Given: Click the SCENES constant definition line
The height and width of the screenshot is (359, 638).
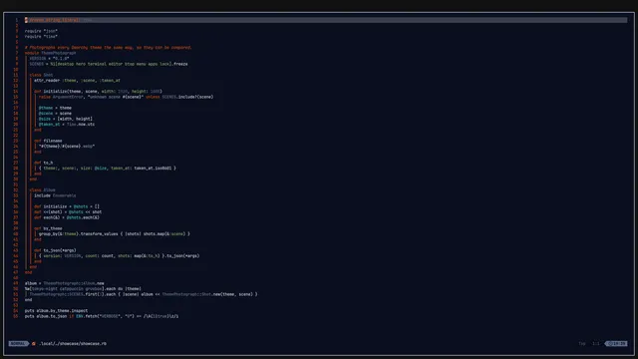Looking at the screenshot, I should [x=109, y=64].
